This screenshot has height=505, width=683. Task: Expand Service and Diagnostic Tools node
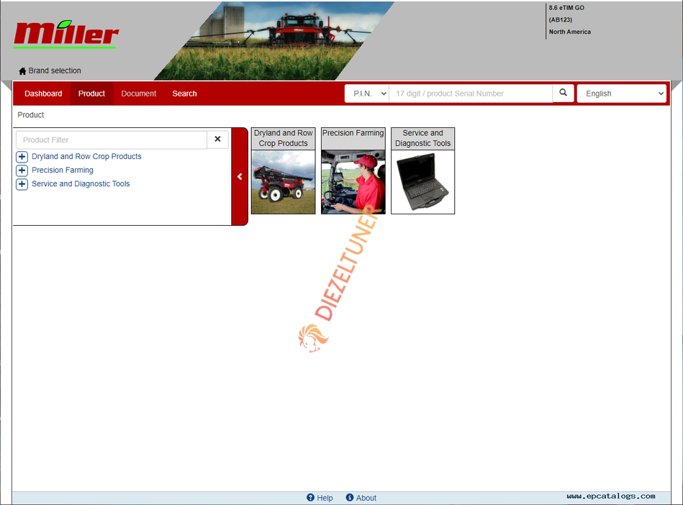(x=22, y=184)
